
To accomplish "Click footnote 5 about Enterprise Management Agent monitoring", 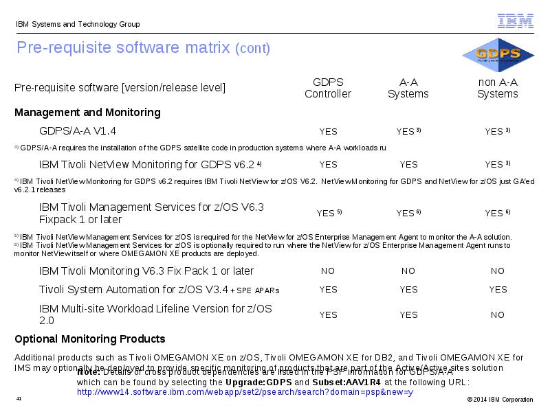I will [x=263, y=237].
